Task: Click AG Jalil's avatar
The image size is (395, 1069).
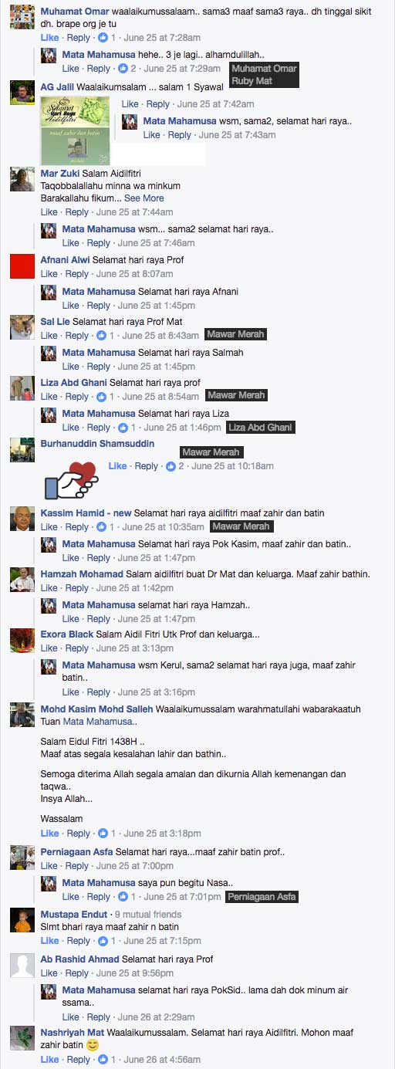Action: [22, 93]
